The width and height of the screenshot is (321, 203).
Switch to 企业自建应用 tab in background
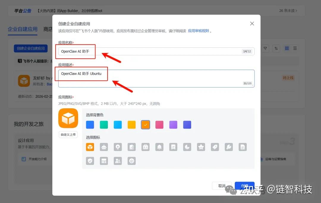23,29
